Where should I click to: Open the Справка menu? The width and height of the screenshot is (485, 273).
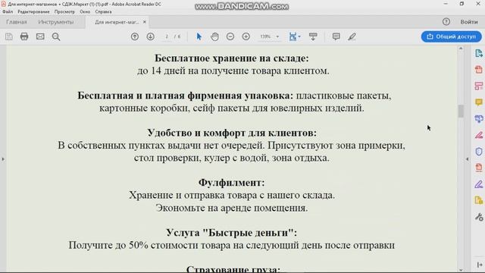pyautogui.click(x=103, y=12)
